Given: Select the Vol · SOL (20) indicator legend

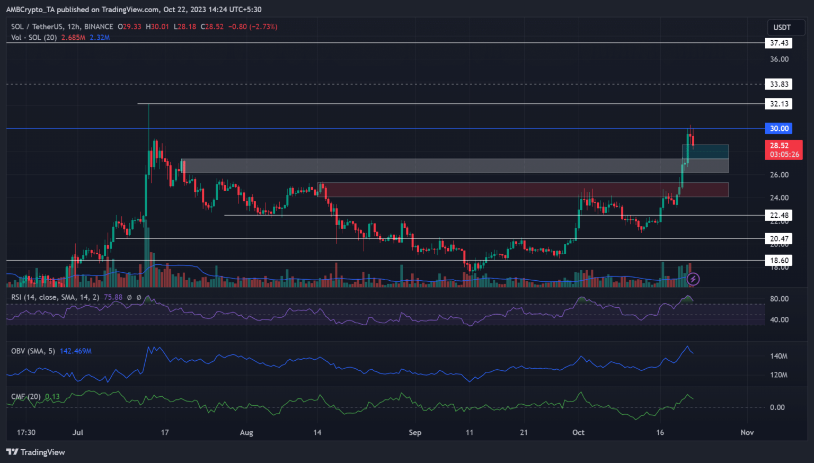Looking at the screenshot, I should pos(34,38).
